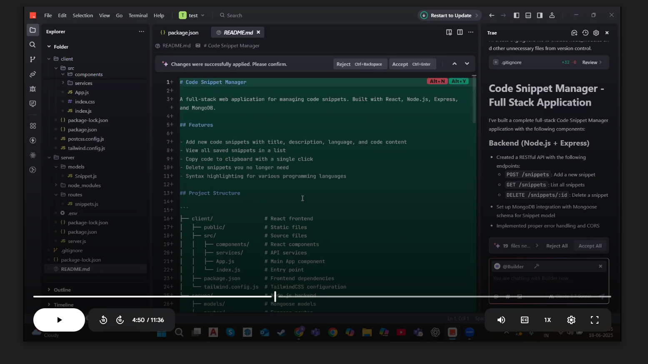Expand the node_modules folder
This screenshot has width=648, height=364.
pyautogui.click(x=56, y=185)
